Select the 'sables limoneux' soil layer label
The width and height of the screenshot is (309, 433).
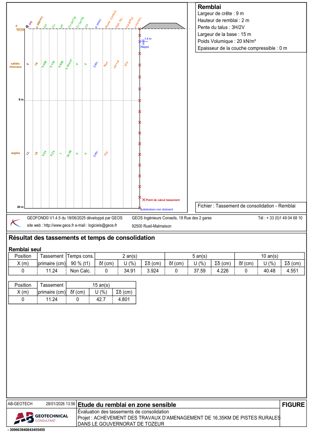[16, 65]
